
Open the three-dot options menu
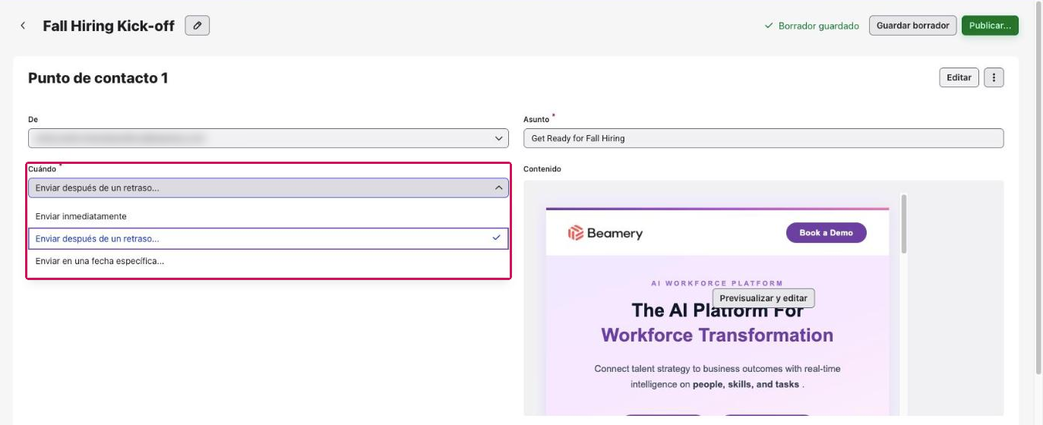994,77
